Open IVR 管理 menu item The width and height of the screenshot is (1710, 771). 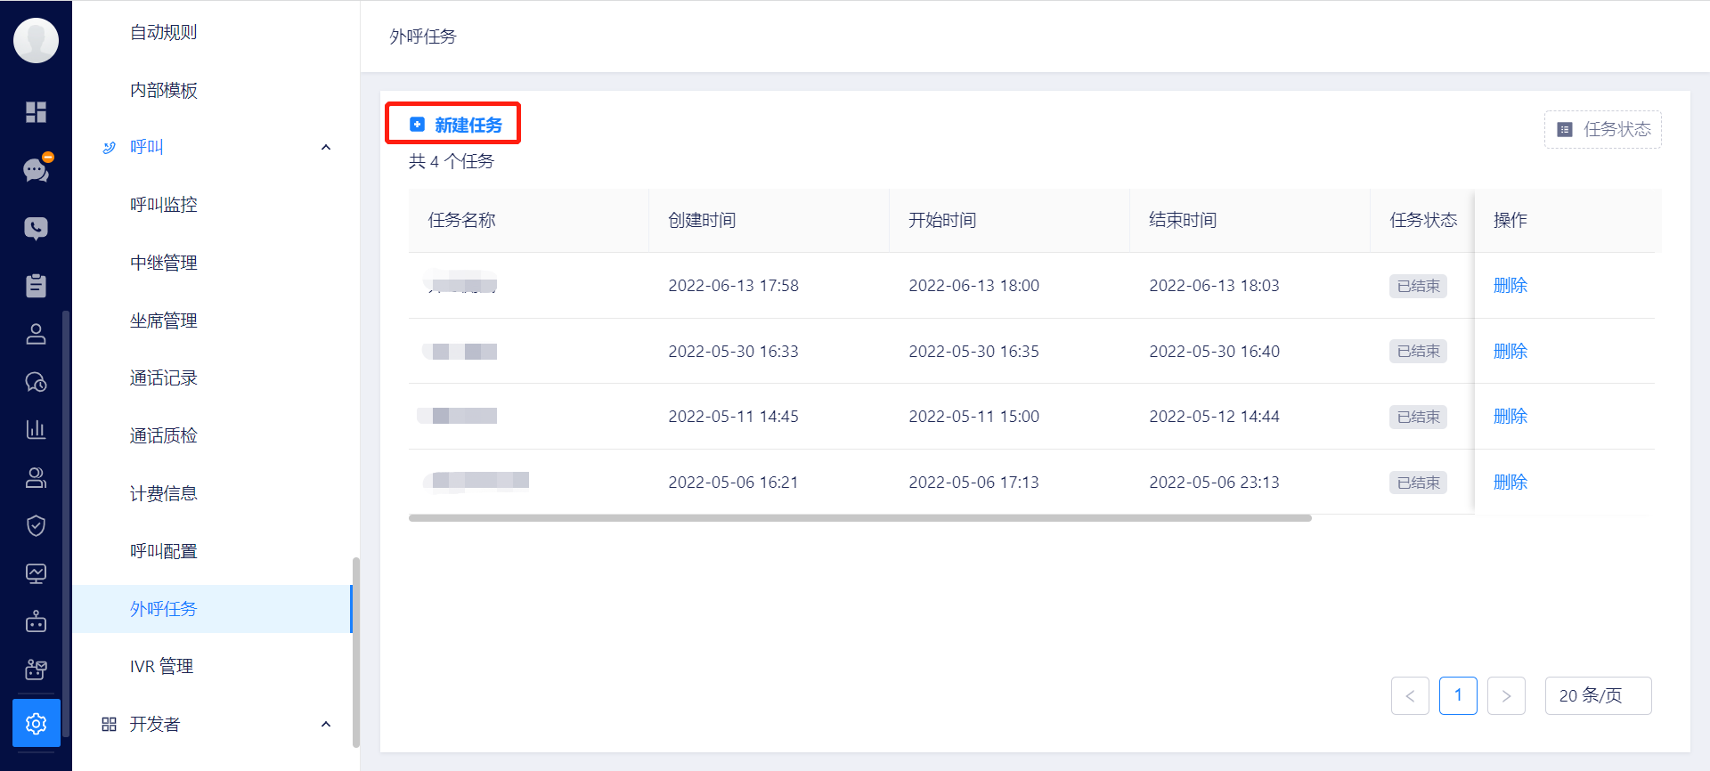pyautogui.click(x=162, y=666)
